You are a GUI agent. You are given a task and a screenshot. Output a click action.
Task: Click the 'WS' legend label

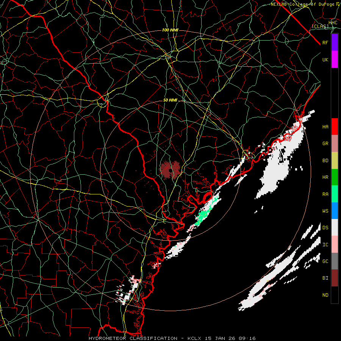tap(325, 211)
